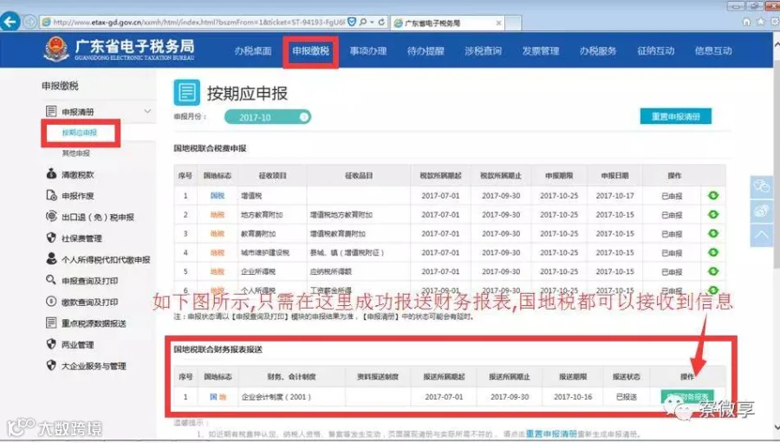The image size is (780, 443).
Task: Collapse the 申报清册 sidebar section chevron
Action: coord(147,111)
